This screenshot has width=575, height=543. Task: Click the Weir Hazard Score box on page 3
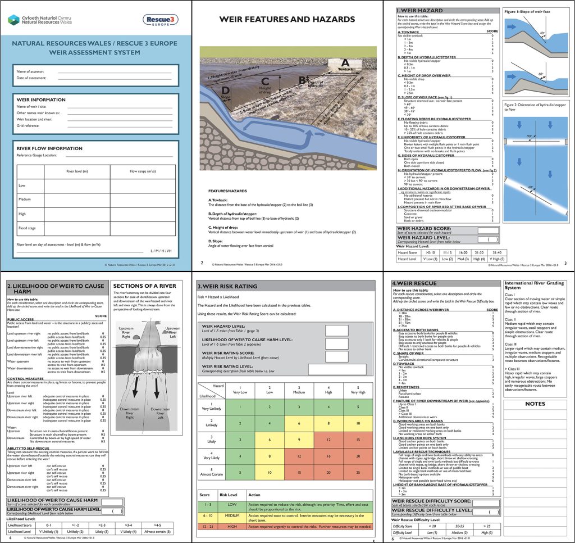point(488,230)
